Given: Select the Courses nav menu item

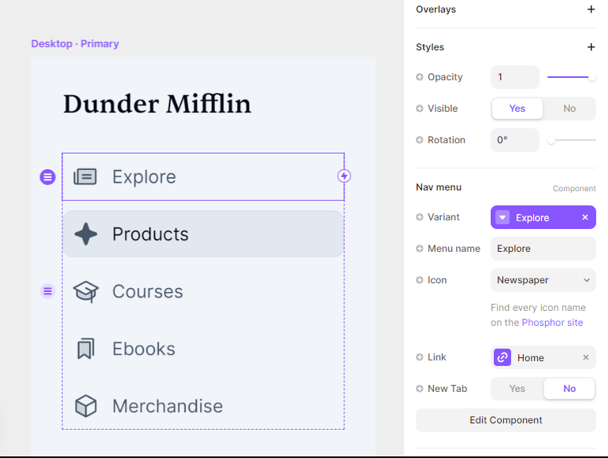Looking at the screenshot, I should [x=203, y=291].
